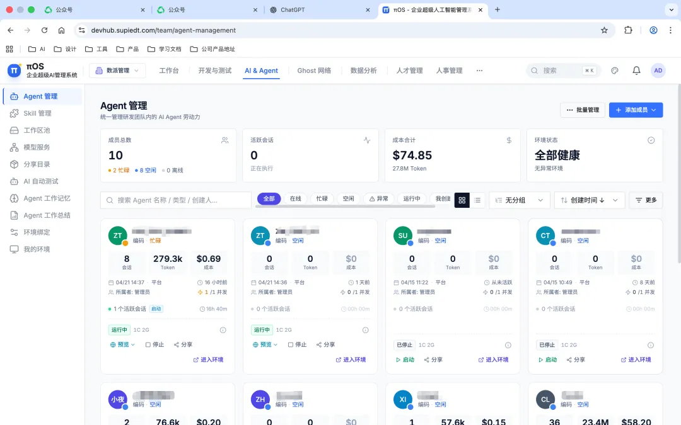Viewport: 681px width, 425px height.
Task: Switch to the 工作台 tab
Action: pos(169,71)
